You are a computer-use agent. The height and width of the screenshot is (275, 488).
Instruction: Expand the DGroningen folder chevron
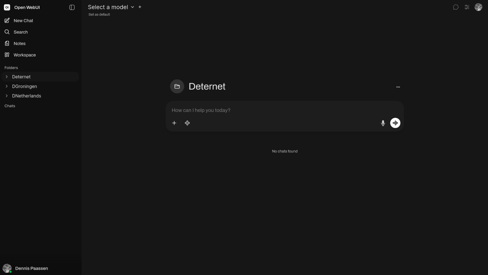(7, 86)
